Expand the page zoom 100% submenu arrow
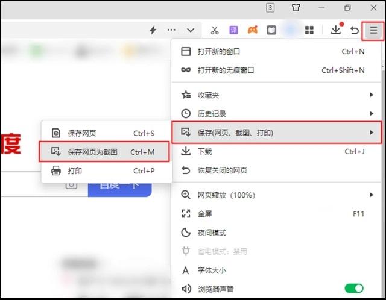Screen dimensions: 386x300 [x=372, y=195]
